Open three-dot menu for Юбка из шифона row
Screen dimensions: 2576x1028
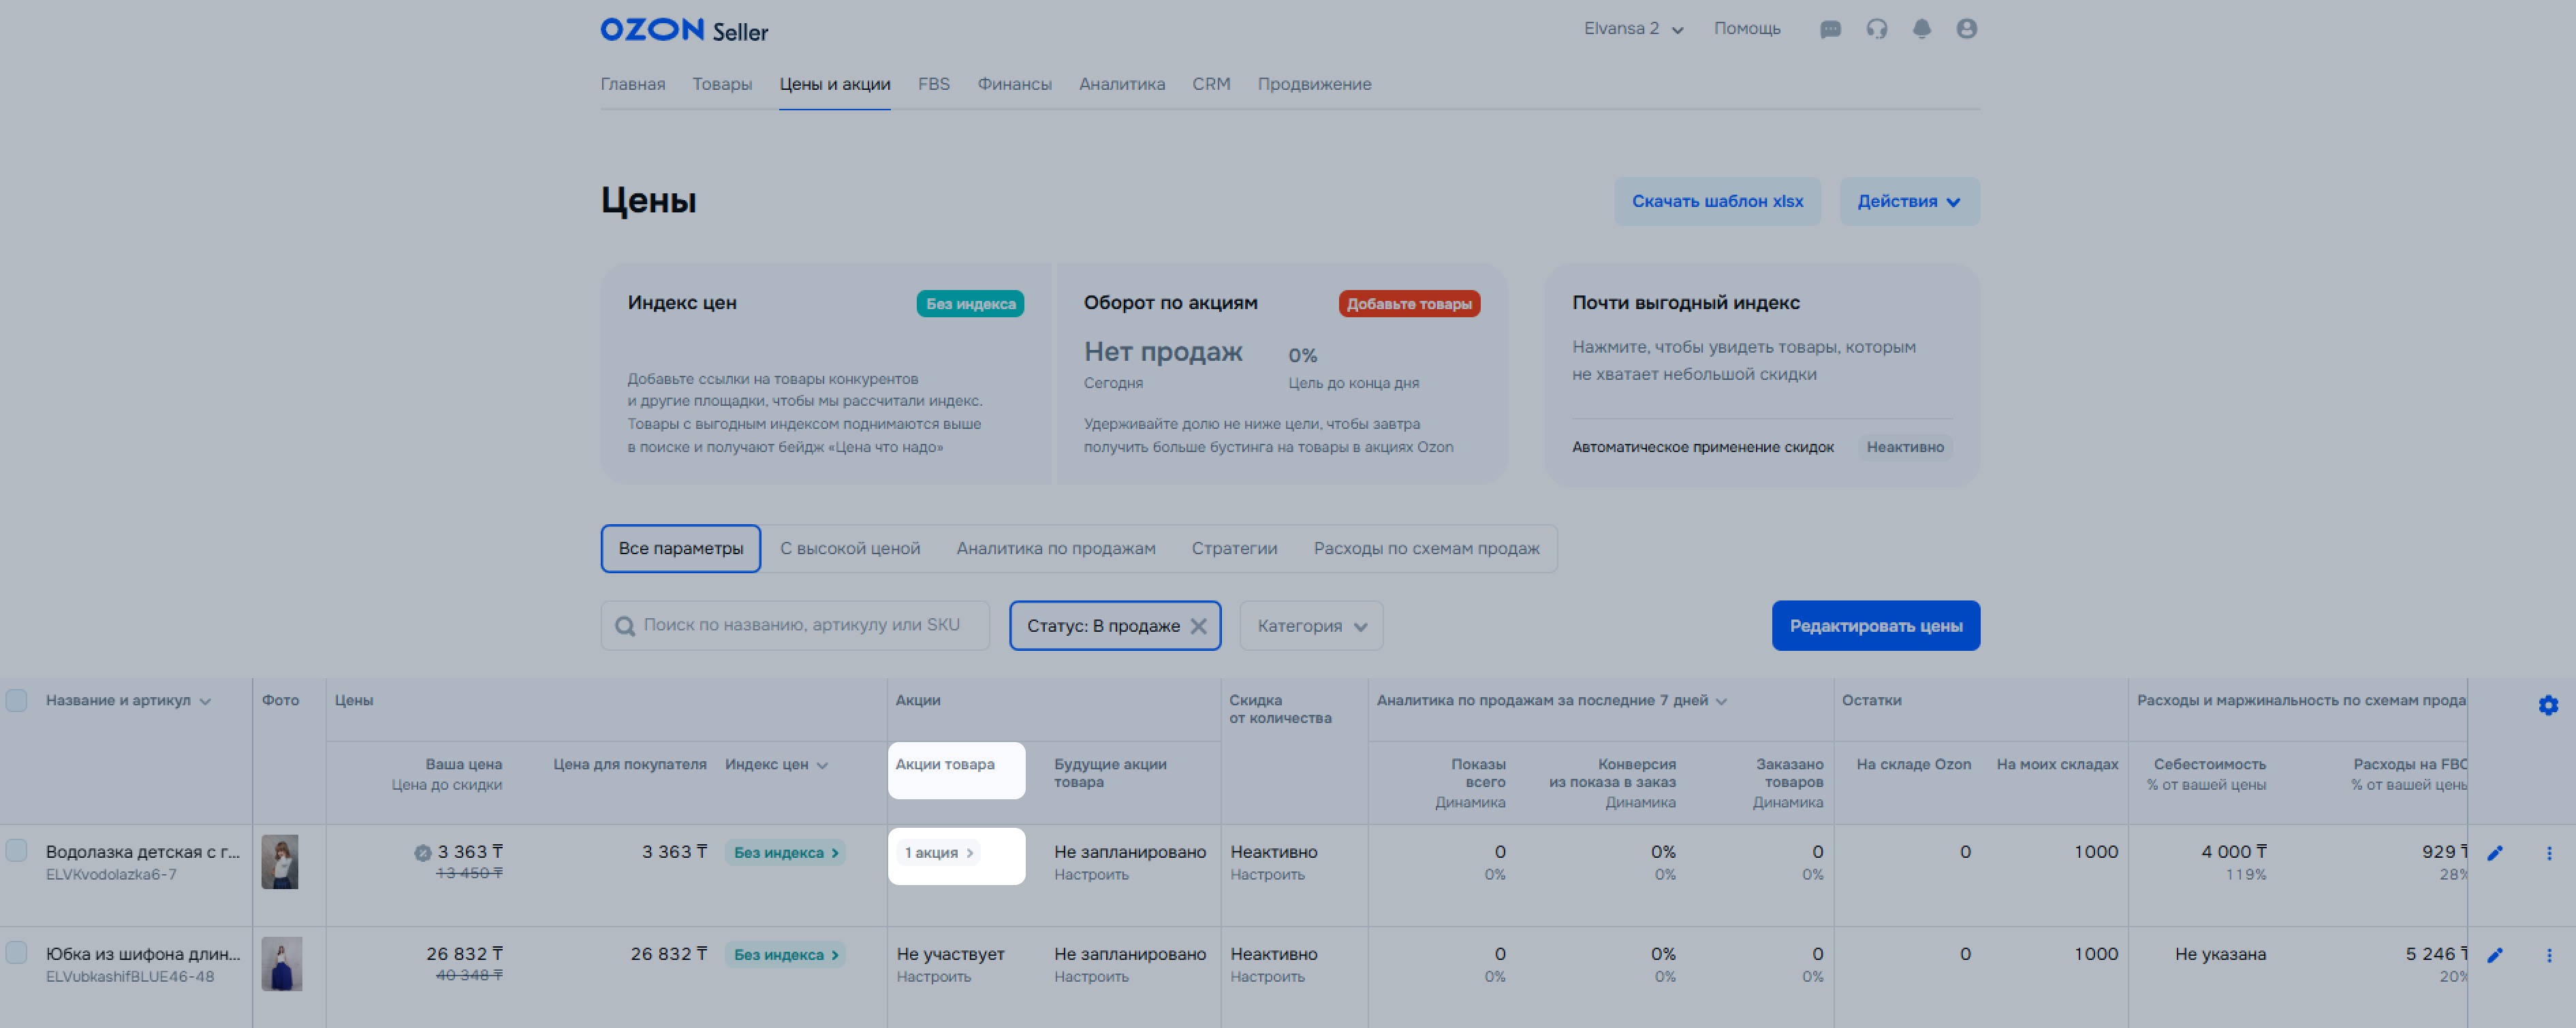(x=2549, y=955)
